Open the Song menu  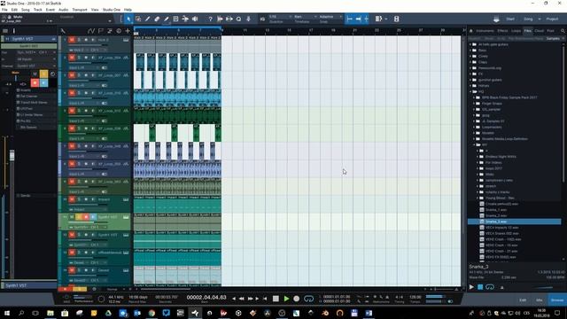(26, 10)
